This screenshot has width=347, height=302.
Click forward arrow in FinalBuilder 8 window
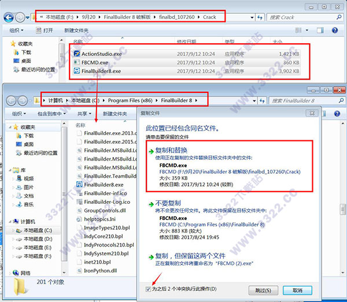(x=23, y=100)
